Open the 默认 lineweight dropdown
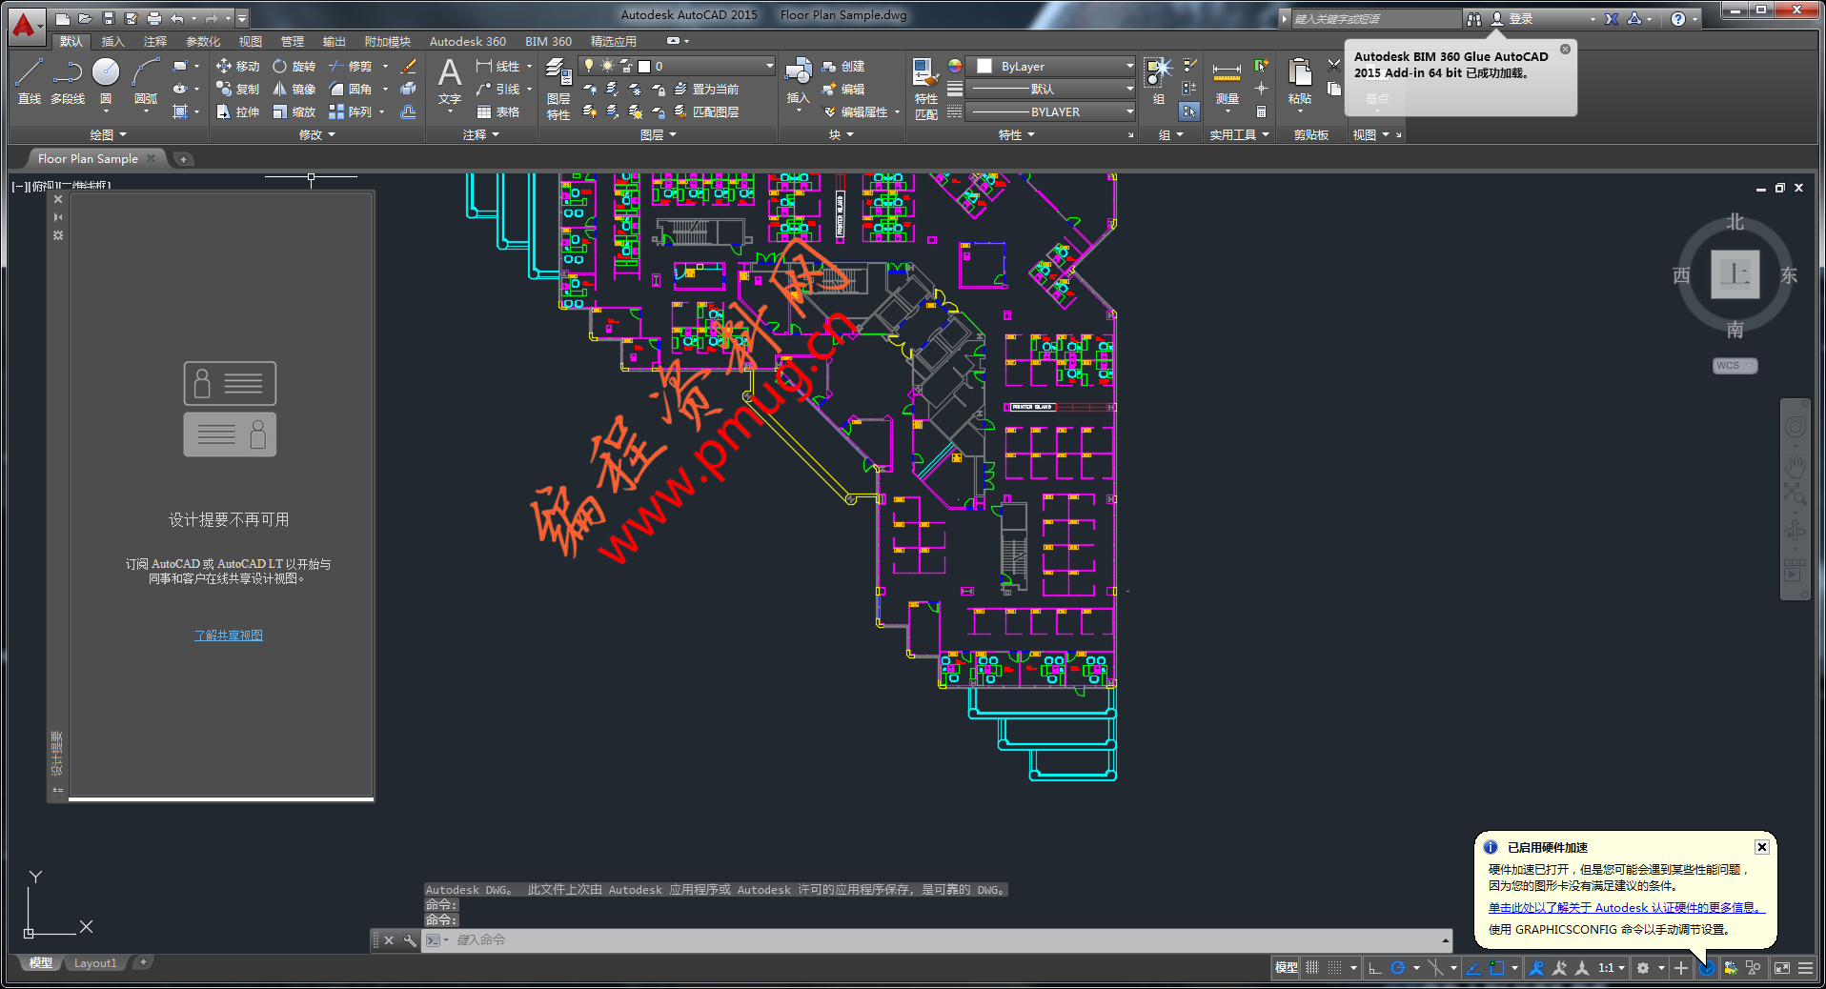The width and height of the screenshot is (1826, 989). pos(1051,89)
